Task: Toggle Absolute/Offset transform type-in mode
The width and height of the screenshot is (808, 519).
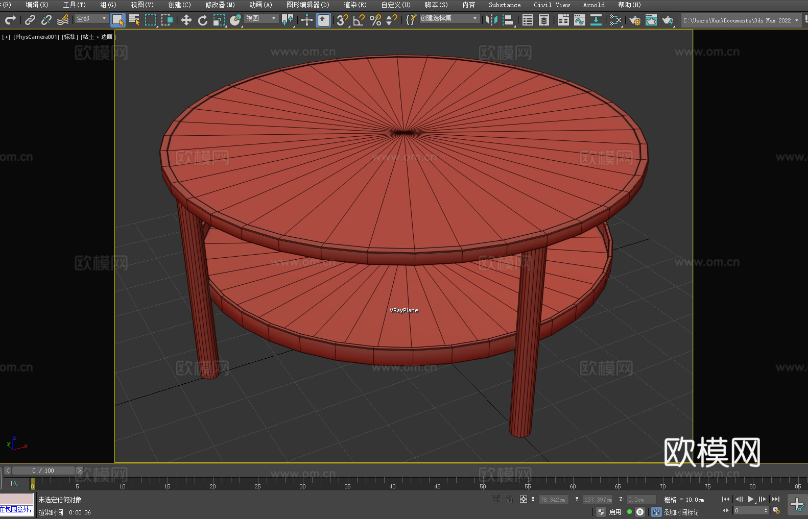Action: [524, 499]
